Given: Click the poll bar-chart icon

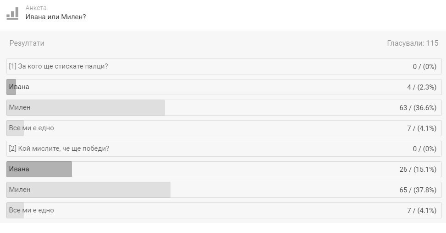Looking at the screenshot, I should 12,13.
